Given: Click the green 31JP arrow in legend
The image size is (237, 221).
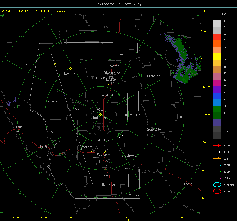Looking at the screenshot, I should click(x=217, y=172).
